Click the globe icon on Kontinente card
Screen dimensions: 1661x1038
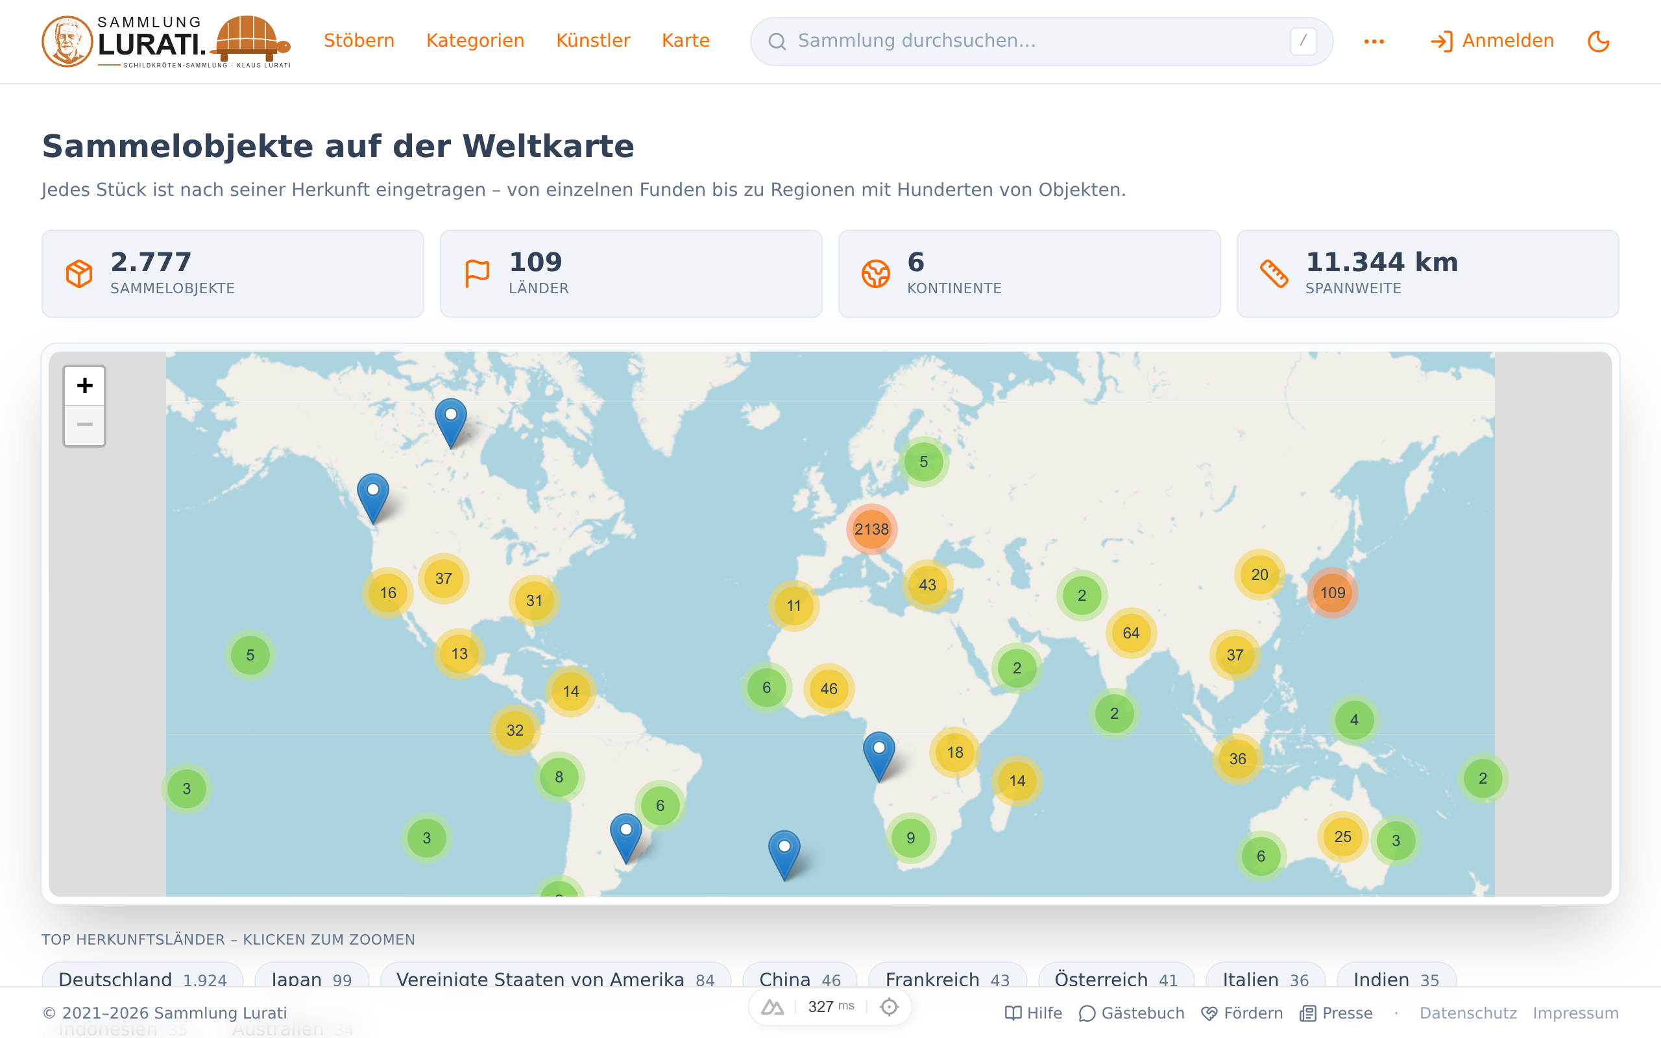click(x=876, y=274)
